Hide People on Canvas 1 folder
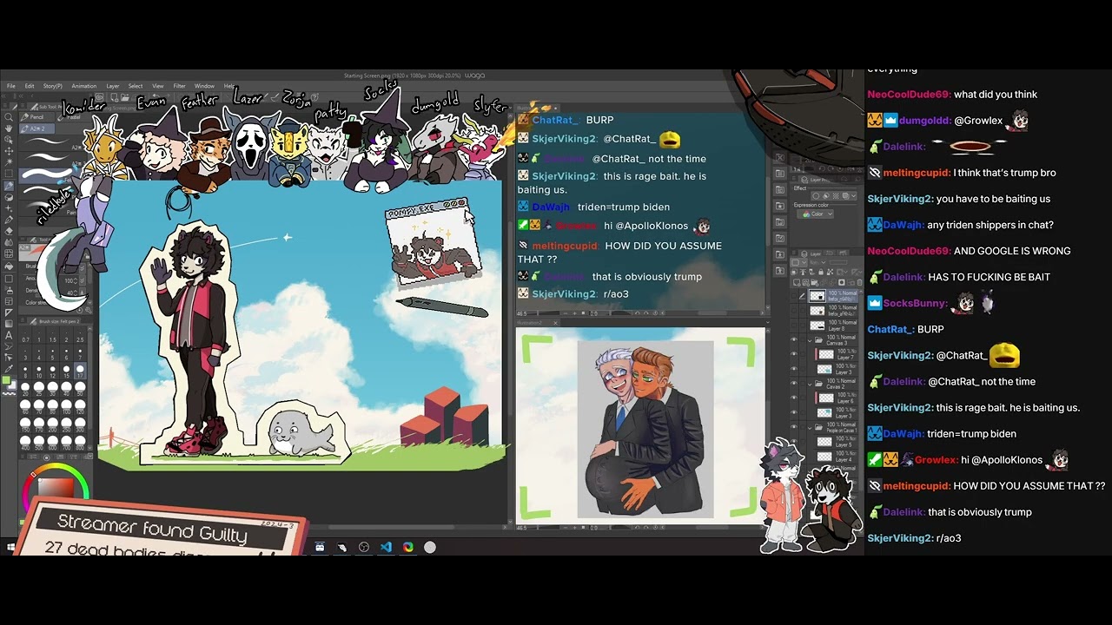The width and height of the screenshot is (1112, 625). pyautogui.click(x=793, y=426)
